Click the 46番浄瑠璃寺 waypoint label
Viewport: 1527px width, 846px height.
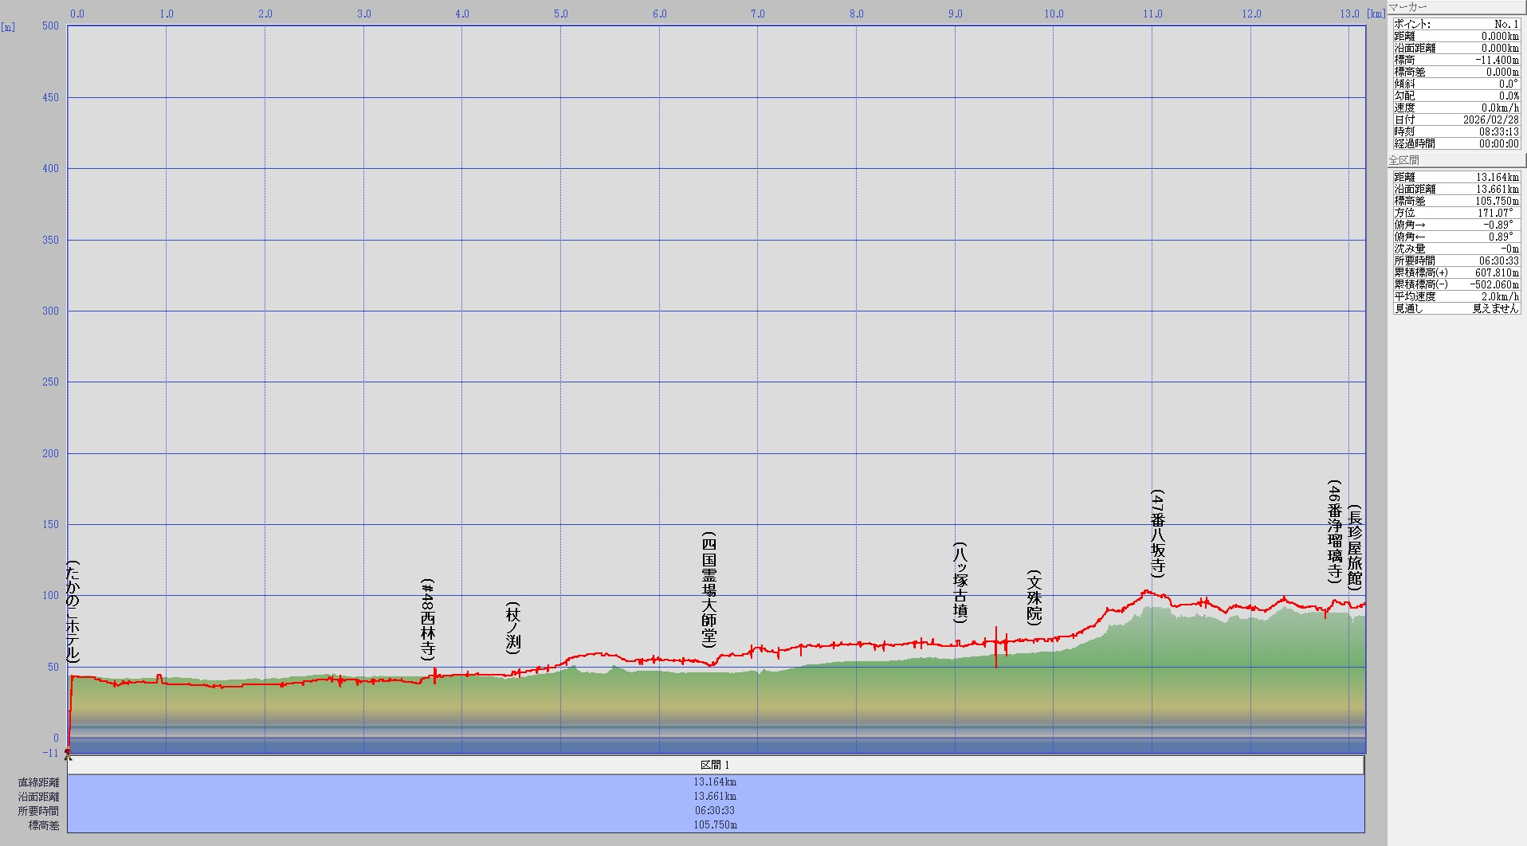click(x=1334, y=531)
